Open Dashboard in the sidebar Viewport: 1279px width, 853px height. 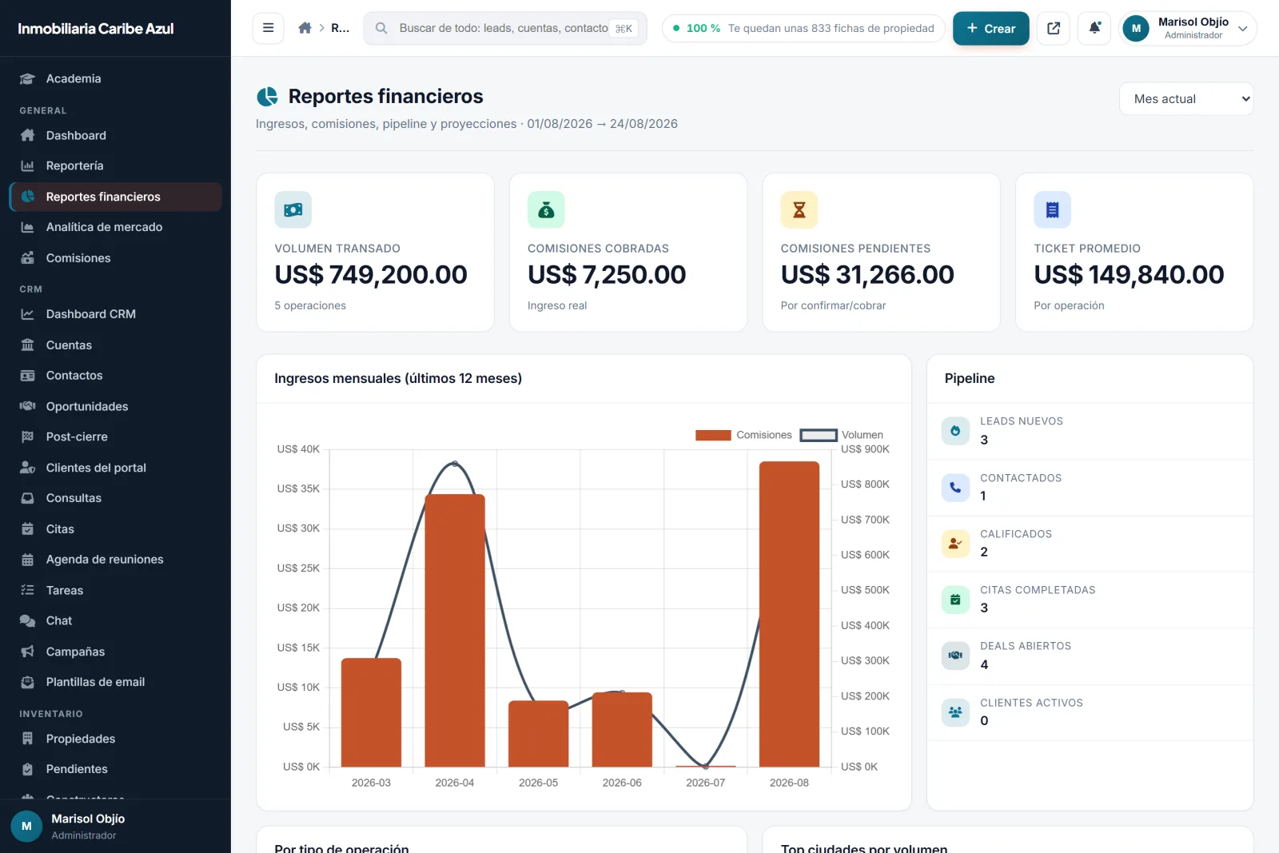[115, 135]
